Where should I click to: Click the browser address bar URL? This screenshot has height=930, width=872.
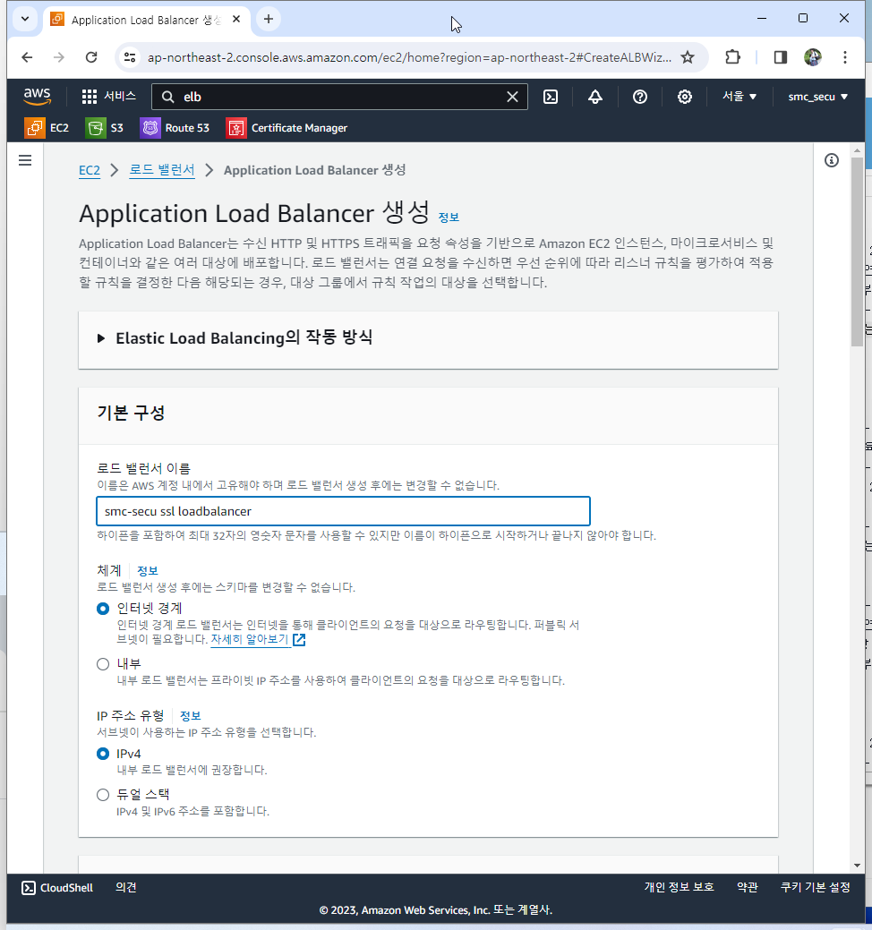pyautogui.click(x=409, y=57)
